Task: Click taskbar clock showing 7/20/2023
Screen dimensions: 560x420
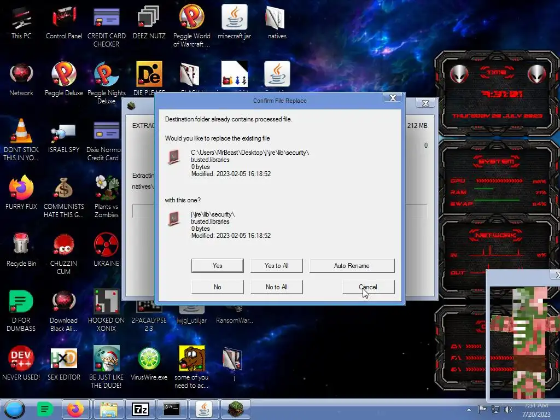Action: point(536,410)
